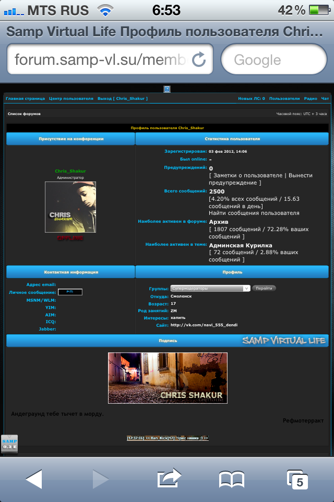Open the Пользователи members link
The height and width of the screenshot is (502, 334).
[x=284, y=99]
